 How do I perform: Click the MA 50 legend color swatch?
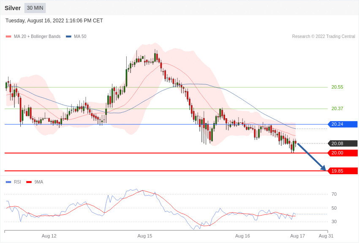(x=68, y=36)
